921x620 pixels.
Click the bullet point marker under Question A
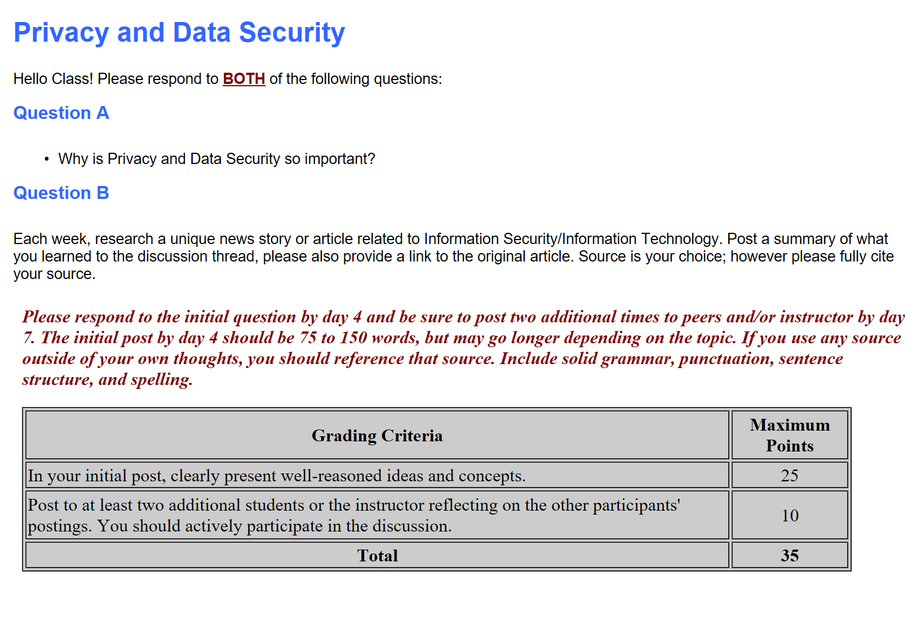click(47, 160)
